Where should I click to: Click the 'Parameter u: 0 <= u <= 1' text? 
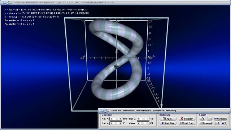tap(19, 20)
